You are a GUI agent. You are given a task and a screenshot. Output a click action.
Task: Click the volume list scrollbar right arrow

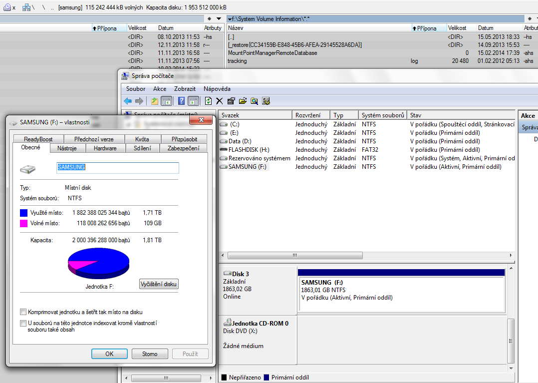511,255
